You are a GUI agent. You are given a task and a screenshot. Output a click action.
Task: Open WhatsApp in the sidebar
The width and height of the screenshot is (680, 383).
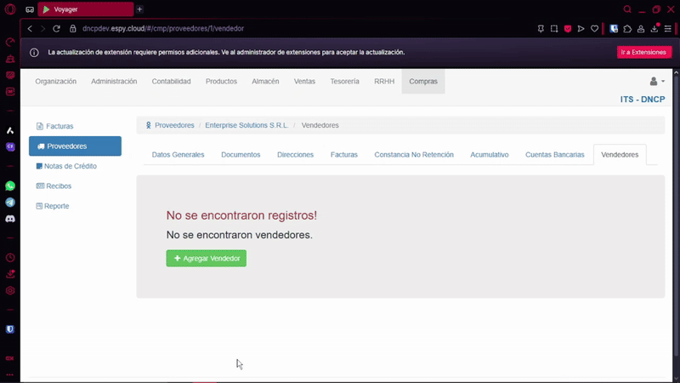tap(10, 186)
